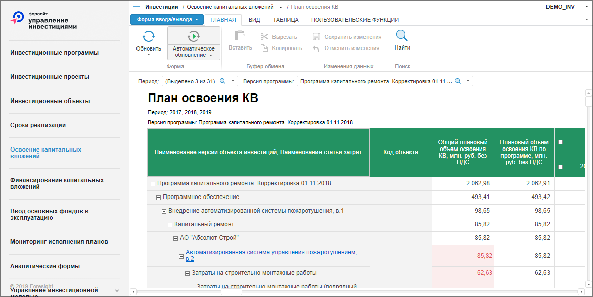
Task: Open Аналитические формы in sidebar
Action: click(45, 266)
